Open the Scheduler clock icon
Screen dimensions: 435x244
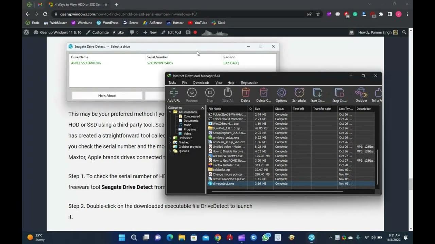(x=299, y=93)
